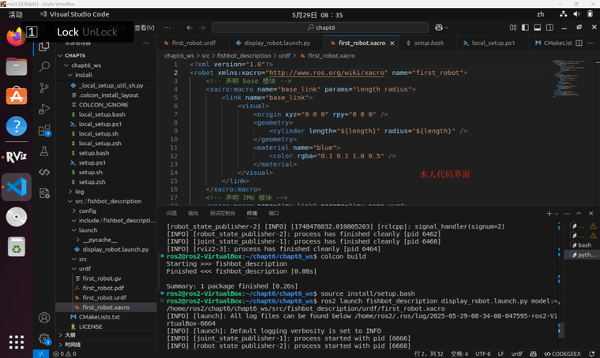
Task: Change the indentation setting 空格: 4
Action: pyautogui.click(x=459, y=354)
